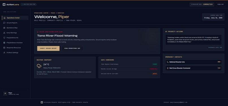
Task: Select Early Warnings in sidebar
Action: coord(15,33)
